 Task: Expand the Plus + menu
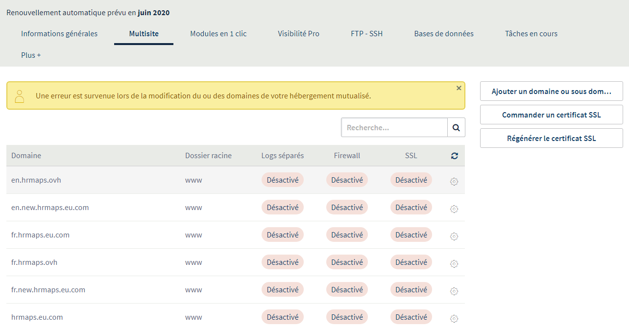31,55
